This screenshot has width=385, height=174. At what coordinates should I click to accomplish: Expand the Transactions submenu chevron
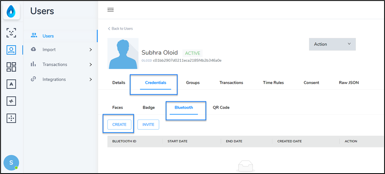[91, 65]
